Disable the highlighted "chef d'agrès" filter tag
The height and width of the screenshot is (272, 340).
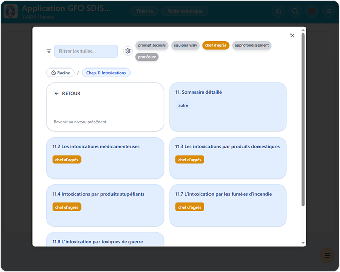tap(216, 45)
